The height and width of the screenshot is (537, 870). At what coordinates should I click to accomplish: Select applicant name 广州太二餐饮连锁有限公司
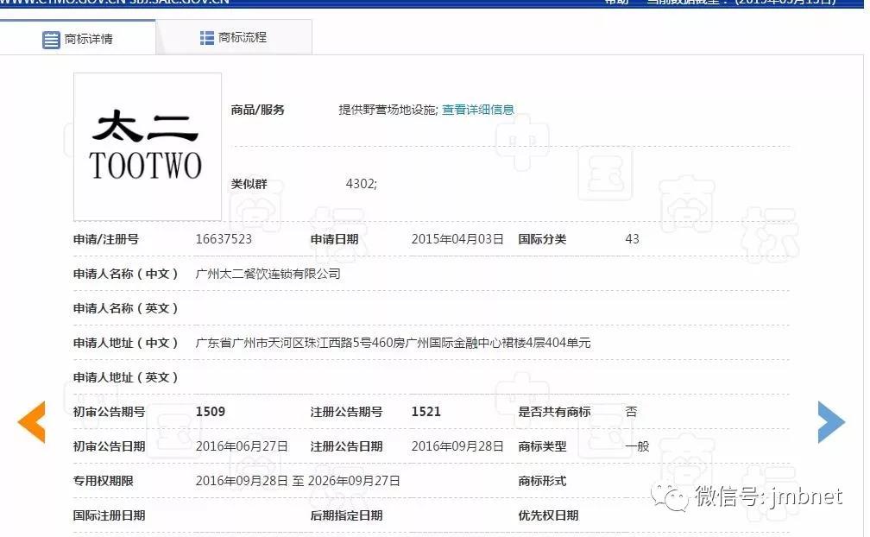pos(268,274)
